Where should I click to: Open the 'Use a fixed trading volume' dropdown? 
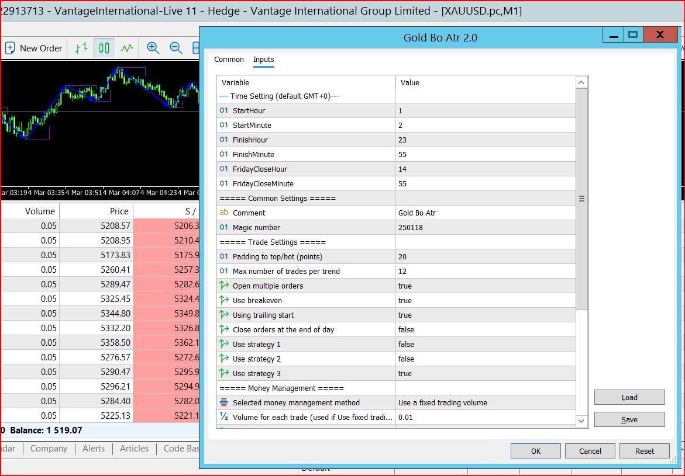click(486, 403)
